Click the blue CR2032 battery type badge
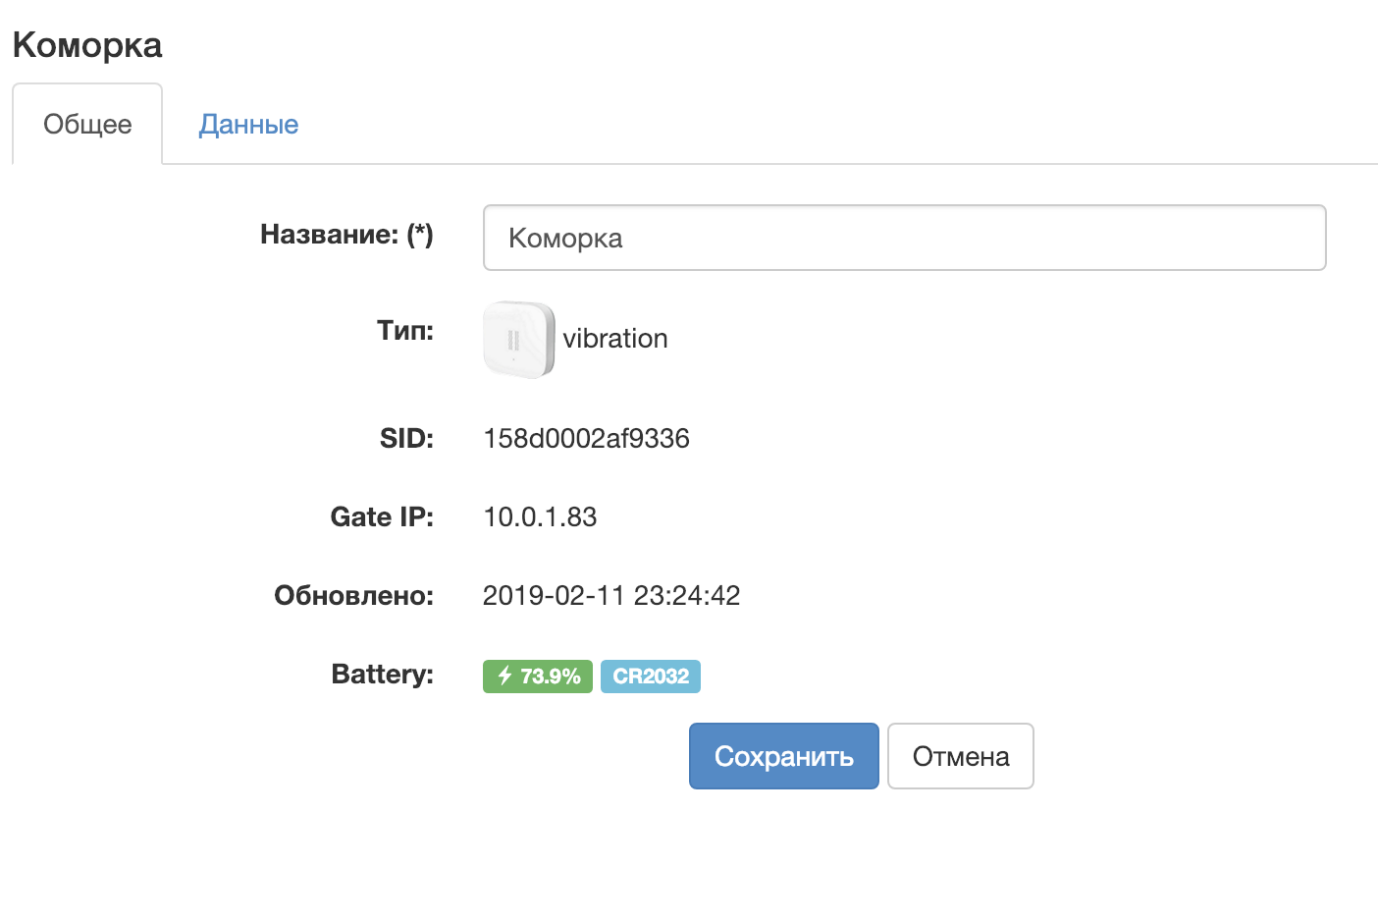This screenshot has width=1378, height=921. pos(651,677)
